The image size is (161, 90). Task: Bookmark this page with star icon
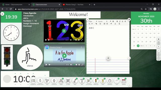pos(146,9)
